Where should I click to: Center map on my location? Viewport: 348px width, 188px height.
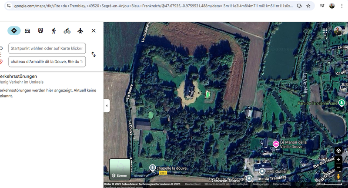338,151
